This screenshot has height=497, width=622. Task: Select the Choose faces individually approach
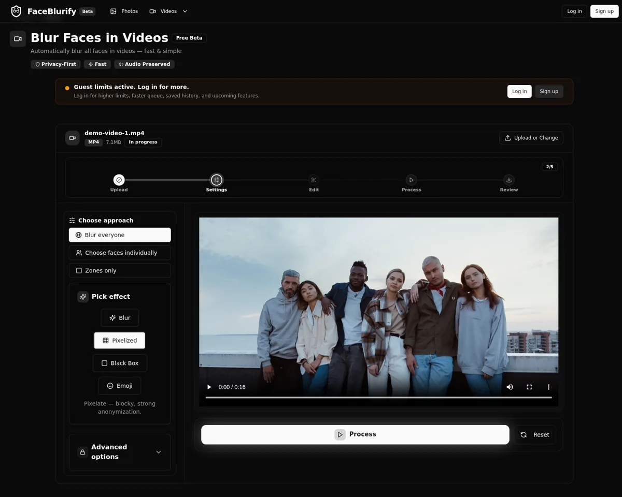[x=120, y=253]
